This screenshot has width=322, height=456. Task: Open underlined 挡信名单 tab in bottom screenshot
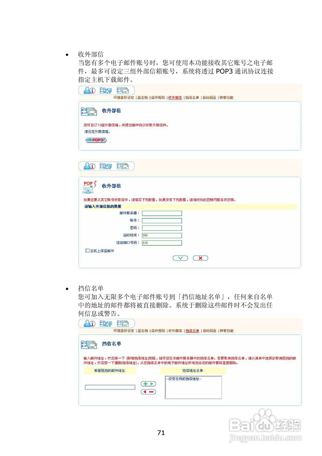pyautogui.click(x=192, y=331)
